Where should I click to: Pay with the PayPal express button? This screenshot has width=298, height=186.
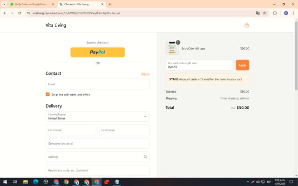[97, 52]
